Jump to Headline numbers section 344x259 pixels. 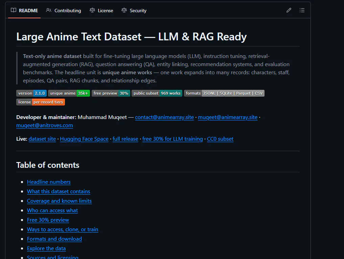tap(49, 182)
